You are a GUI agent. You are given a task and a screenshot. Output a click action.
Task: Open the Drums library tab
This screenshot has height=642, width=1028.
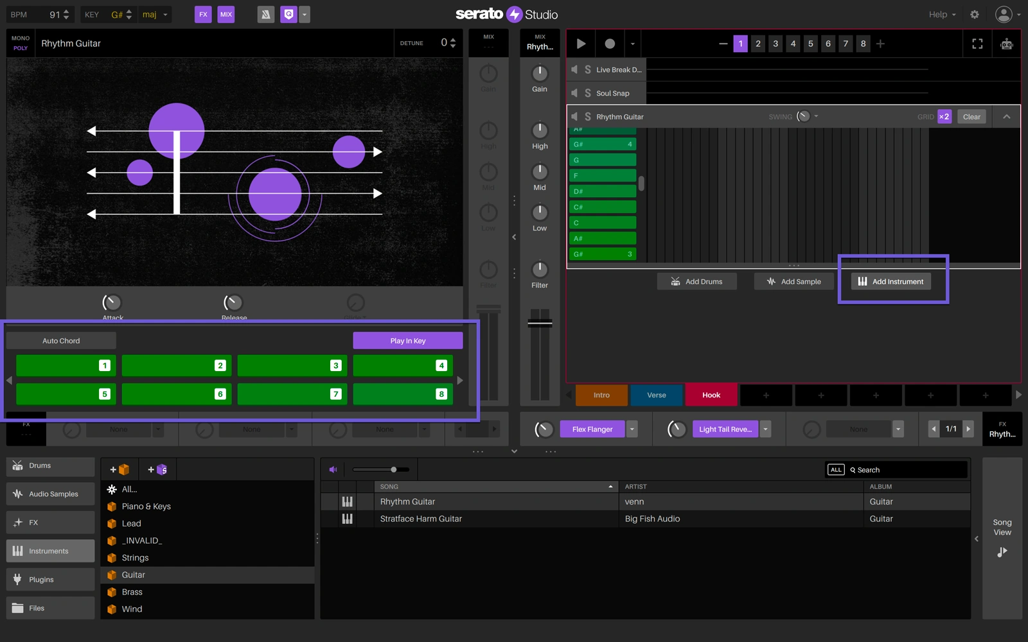point(50,465)
